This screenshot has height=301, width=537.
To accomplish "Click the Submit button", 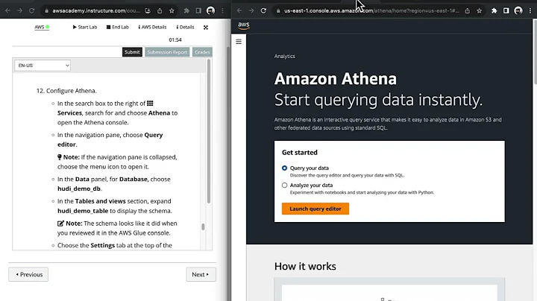I will (132, 52).
